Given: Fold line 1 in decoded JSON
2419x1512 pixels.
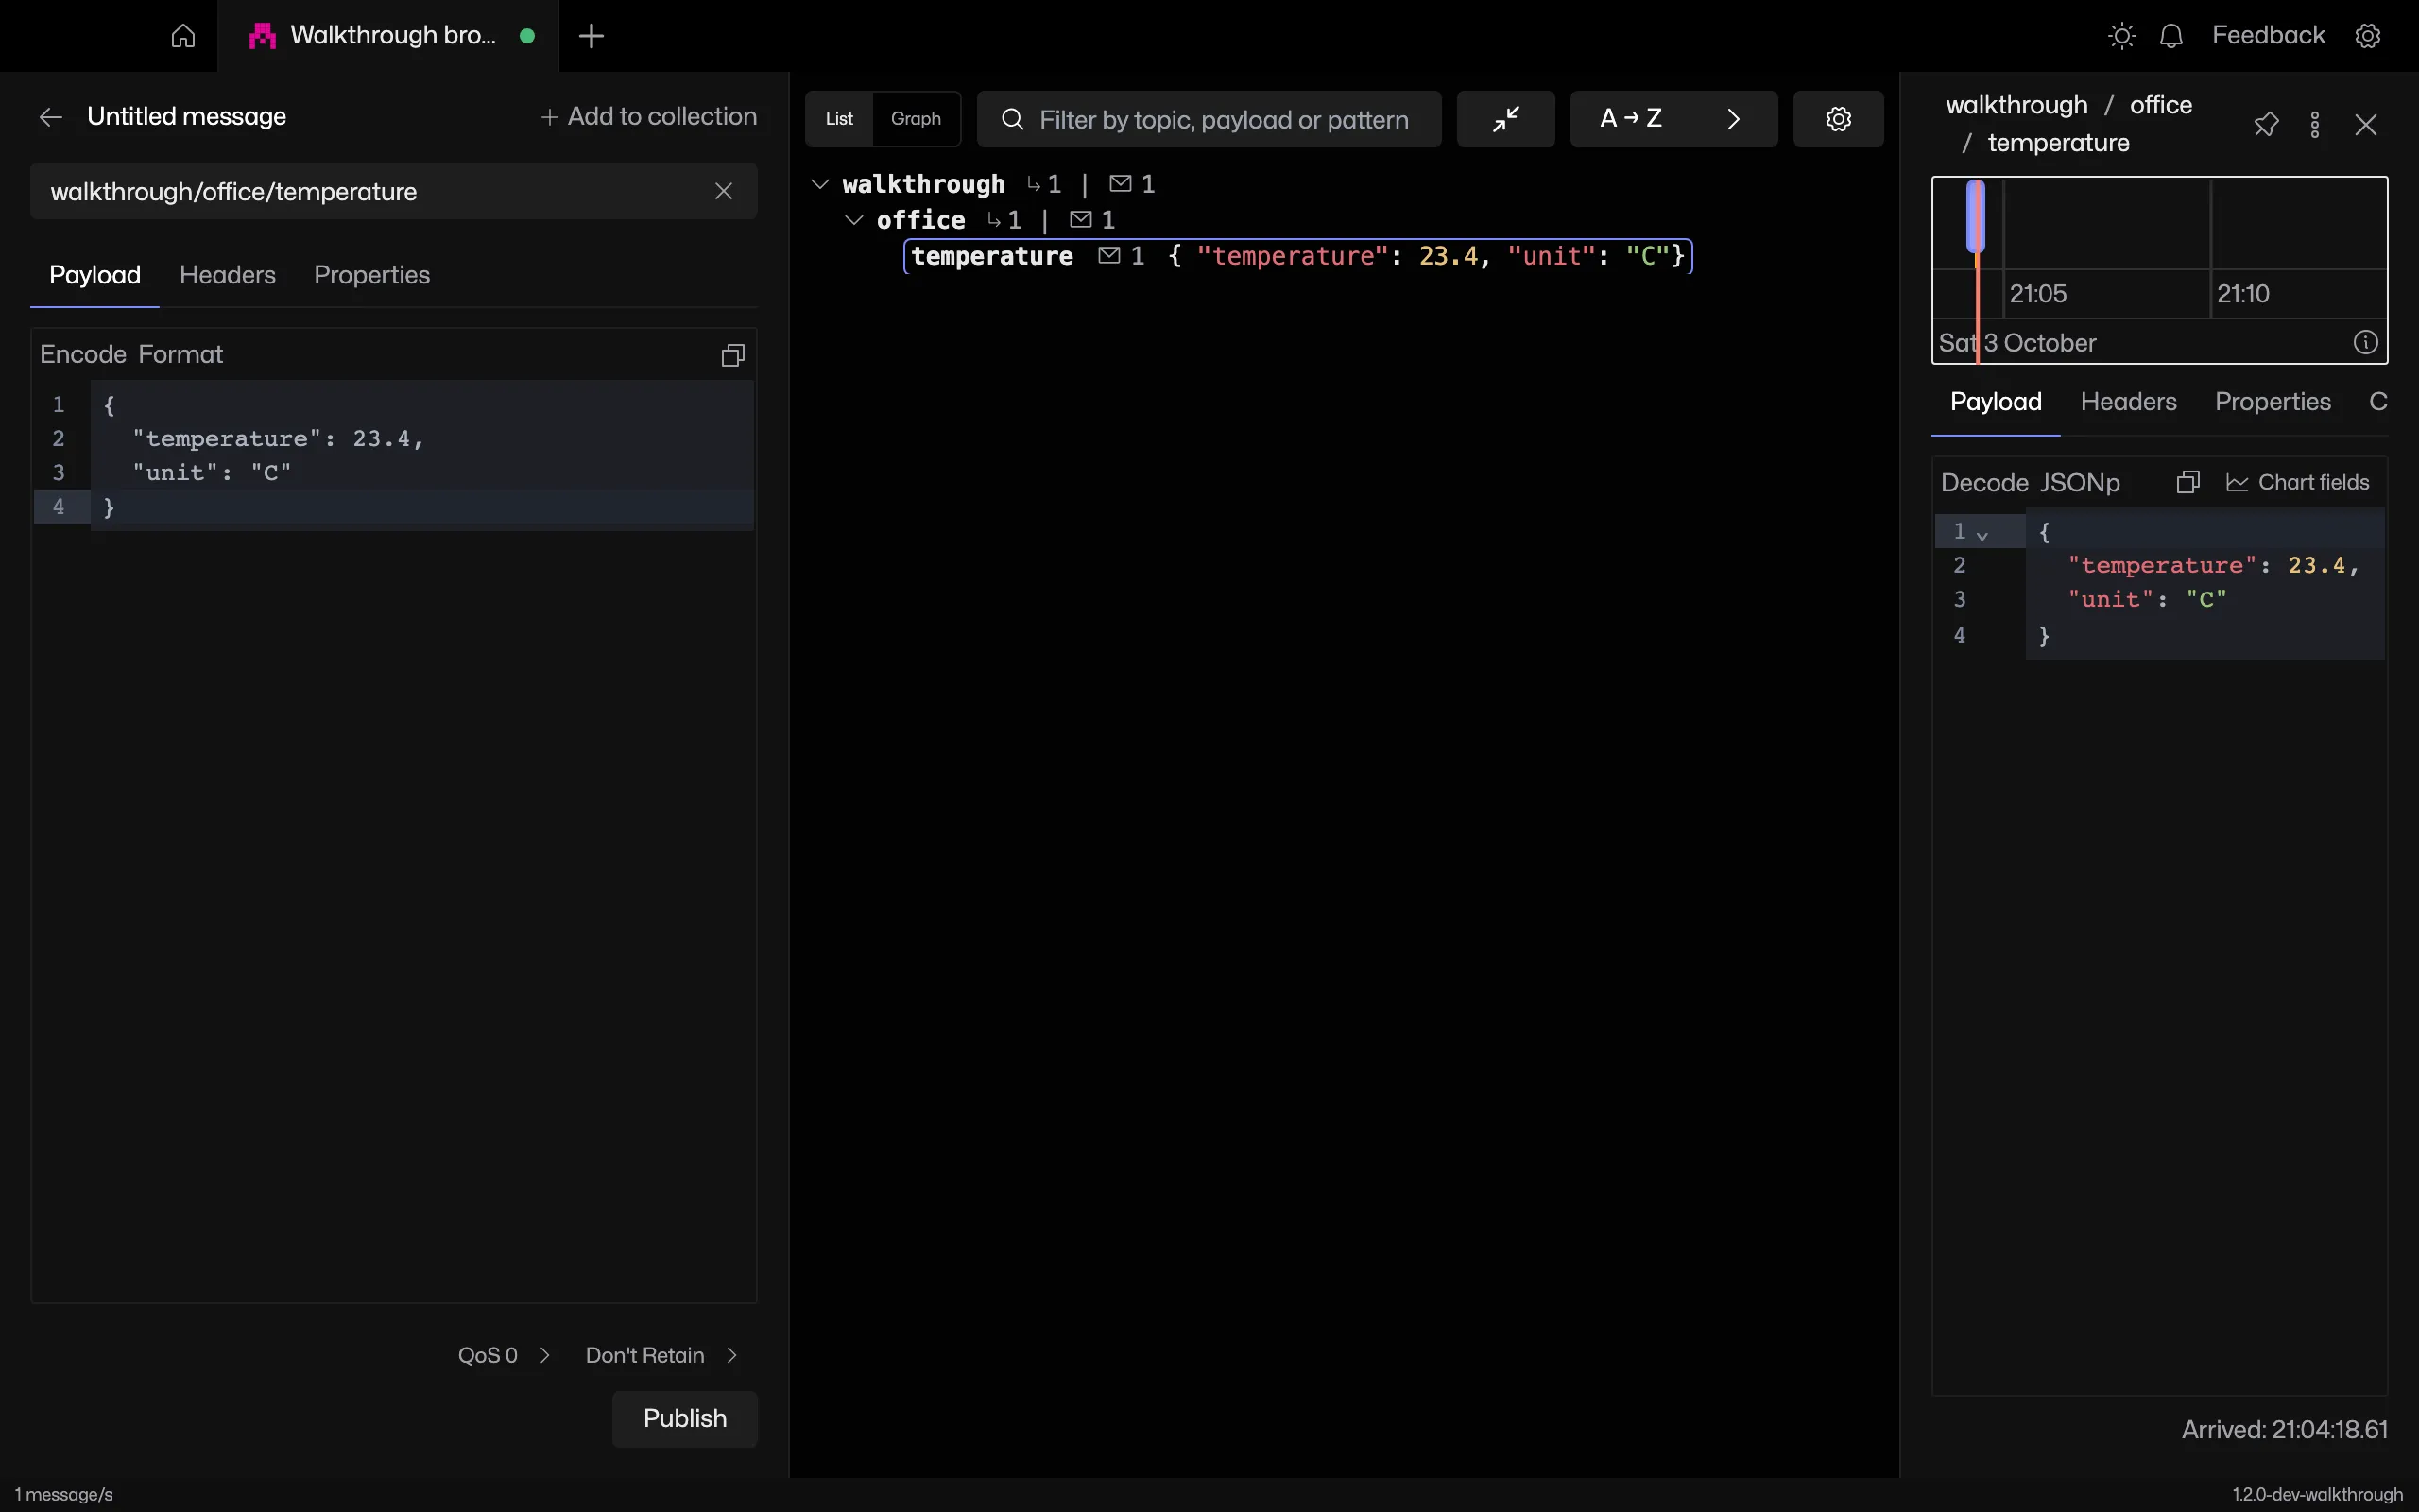Looking at the screenshot, I should (1982, 536).
